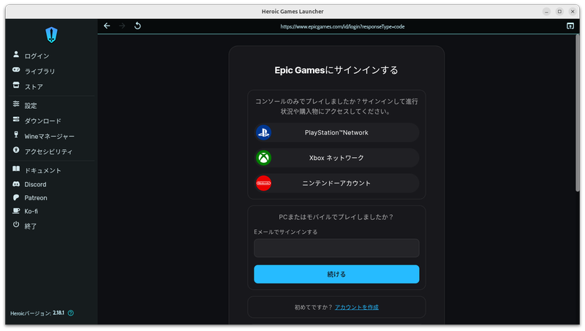Click the Heroic version number 2.18.1
The image size is (585, 331).
coord(58,313)
